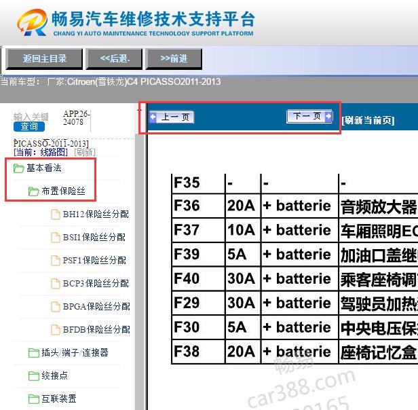Click the 当前车型 Citroen C4 PICASSO text
Screen dimensions: 418x410
point(111,81)
